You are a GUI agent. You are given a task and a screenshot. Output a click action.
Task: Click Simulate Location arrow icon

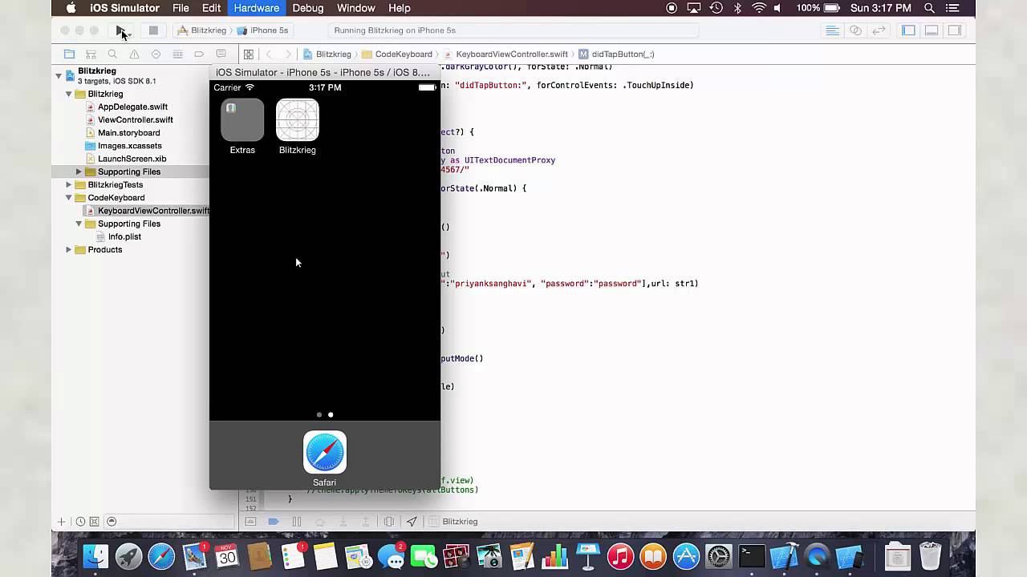click(x=412, y=522)
